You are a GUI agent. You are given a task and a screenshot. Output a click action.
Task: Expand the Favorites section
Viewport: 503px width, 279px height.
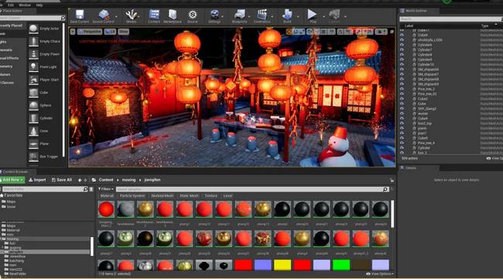pyautogui.click(x=12, y=195)
